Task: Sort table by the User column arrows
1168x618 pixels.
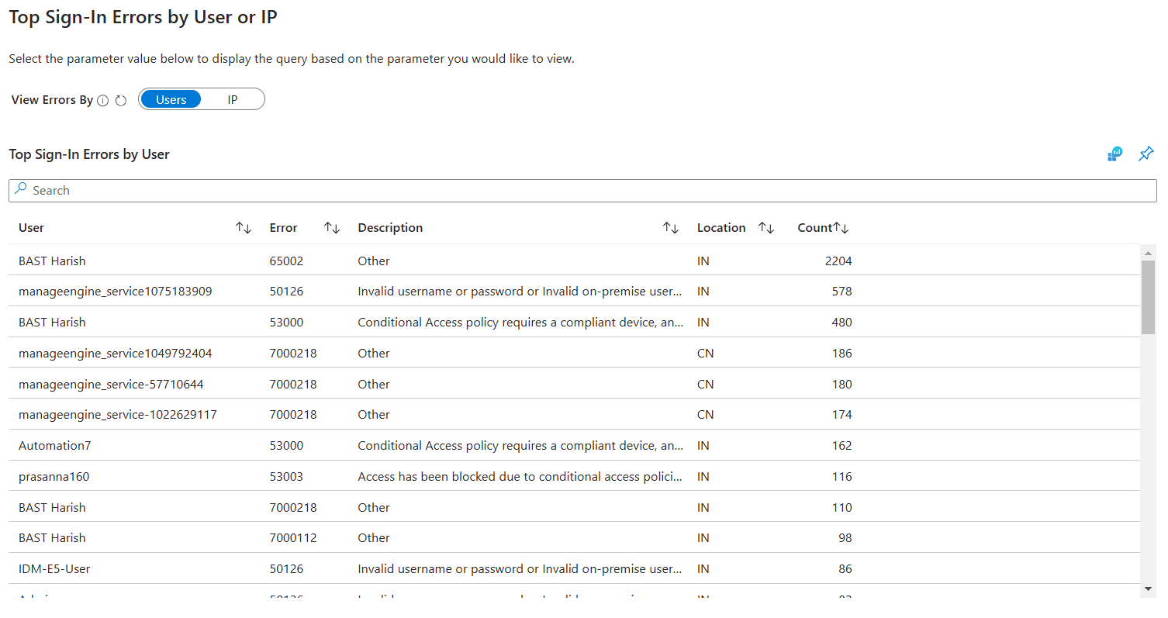Action: coord(244,228)
